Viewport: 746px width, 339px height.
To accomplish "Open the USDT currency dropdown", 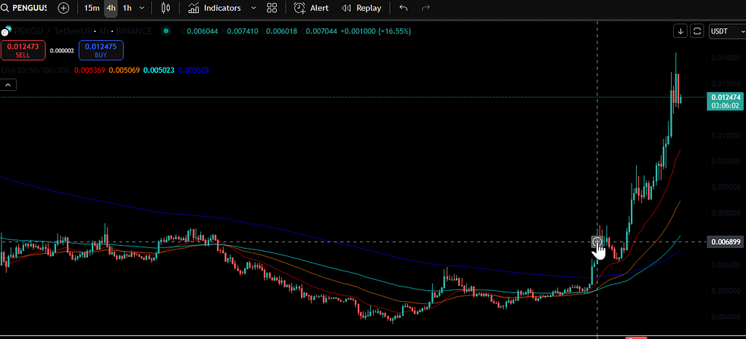I will pos(725,31).
